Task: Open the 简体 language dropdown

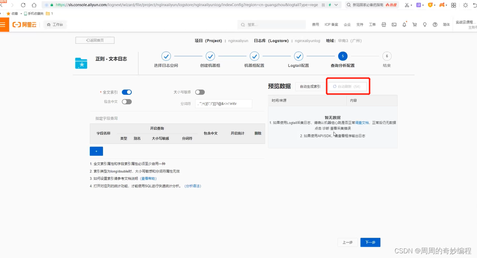Action: pyautogui.click(x=446, y=24)
